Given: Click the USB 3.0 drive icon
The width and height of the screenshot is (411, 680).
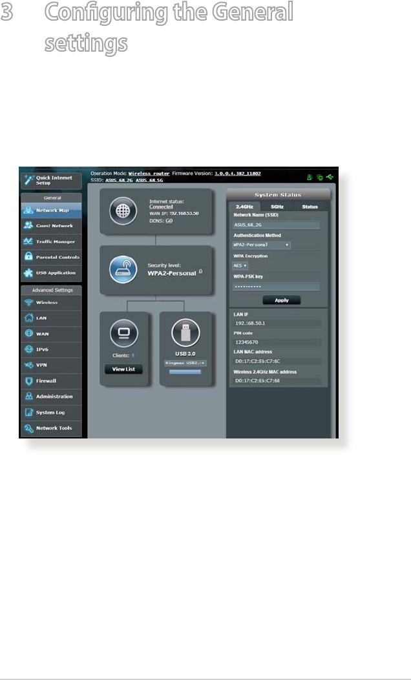Looking at the screenshot, I should 185,333.
